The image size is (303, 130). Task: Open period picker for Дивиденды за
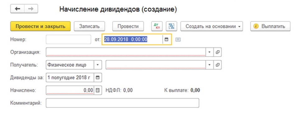[98, 77]
